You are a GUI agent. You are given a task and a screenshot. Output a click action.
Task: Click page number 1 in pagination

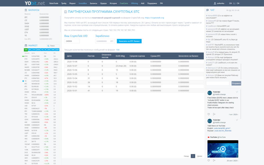pos(193,156)
